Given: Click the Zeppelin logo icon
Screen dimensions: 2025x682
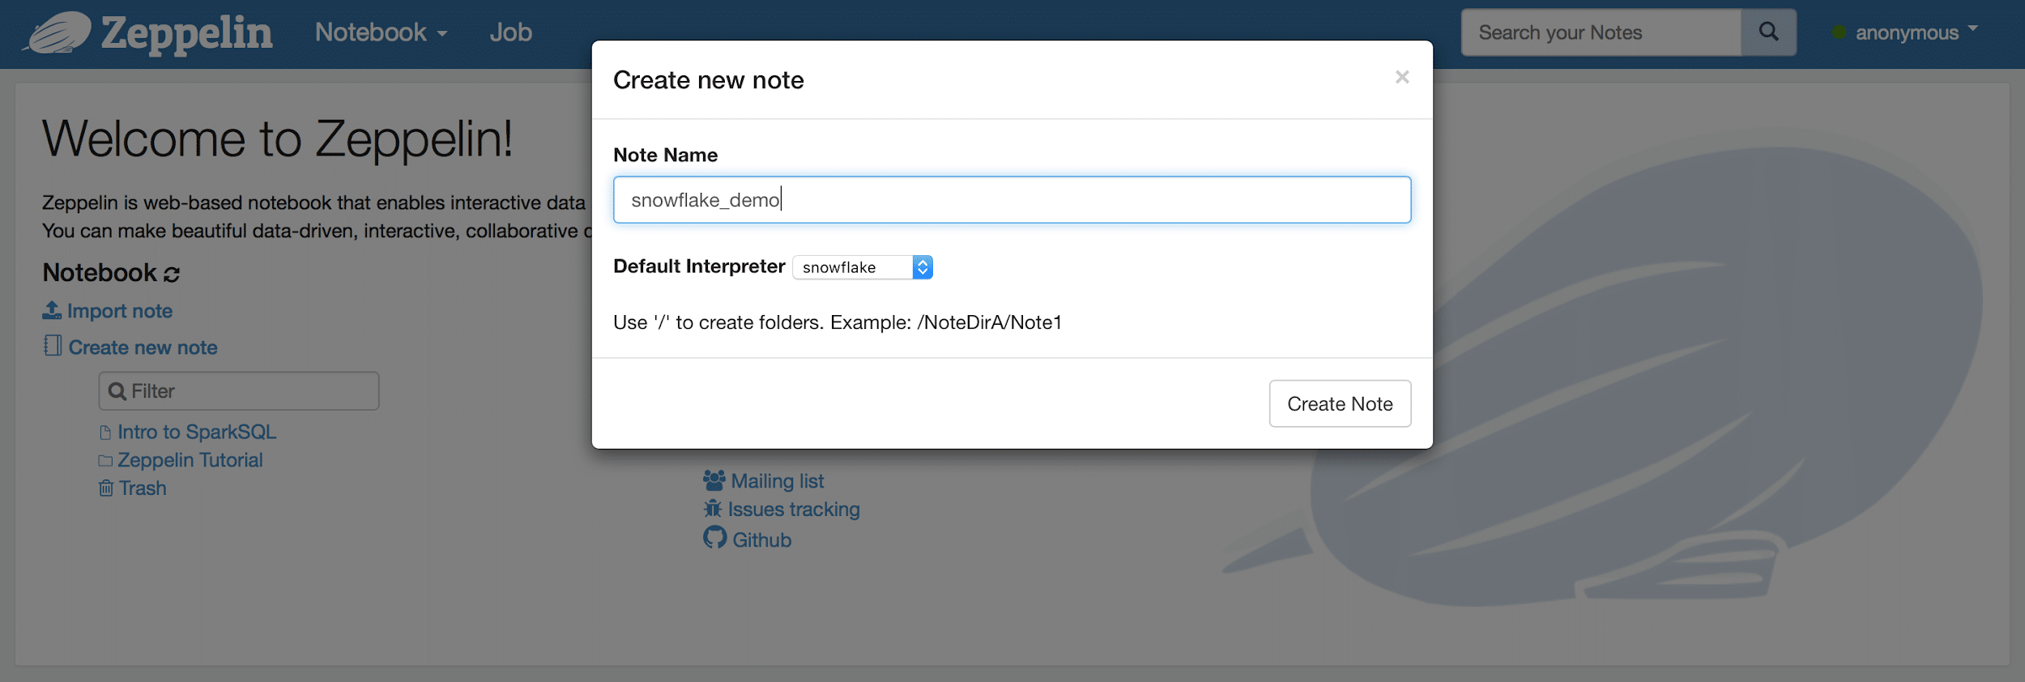Looking at the screenshot, I should click(57, 33).
